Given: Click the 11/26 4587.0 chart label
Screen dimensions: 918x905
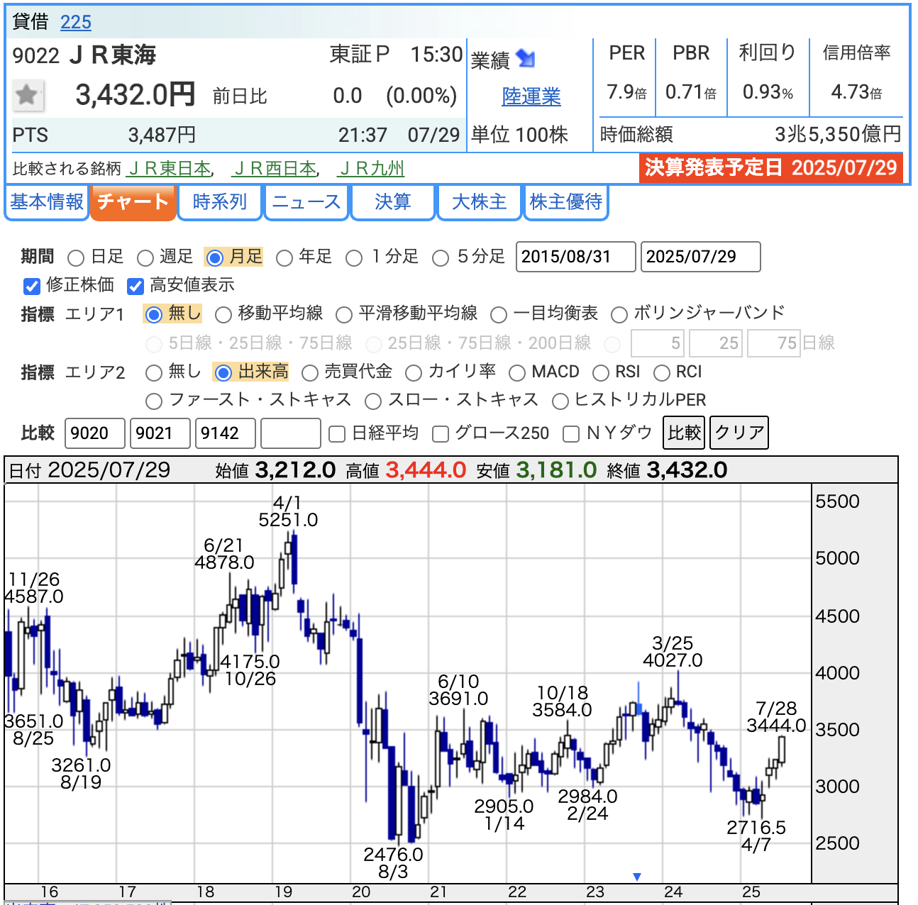Looking at the screenshot, I should (34, 588).
